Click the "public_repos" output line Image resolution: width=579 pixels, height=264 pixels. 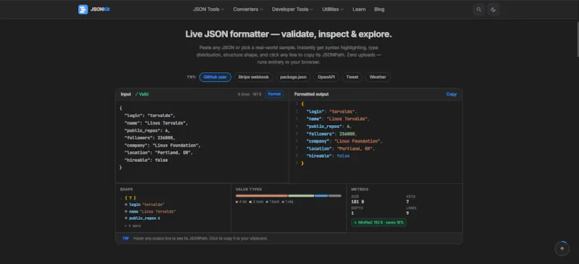pos(376,127)
